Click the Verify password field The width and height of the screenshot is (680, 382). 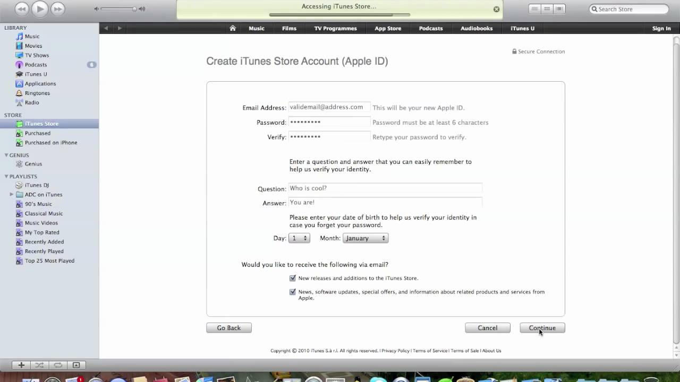click(329, 137)
